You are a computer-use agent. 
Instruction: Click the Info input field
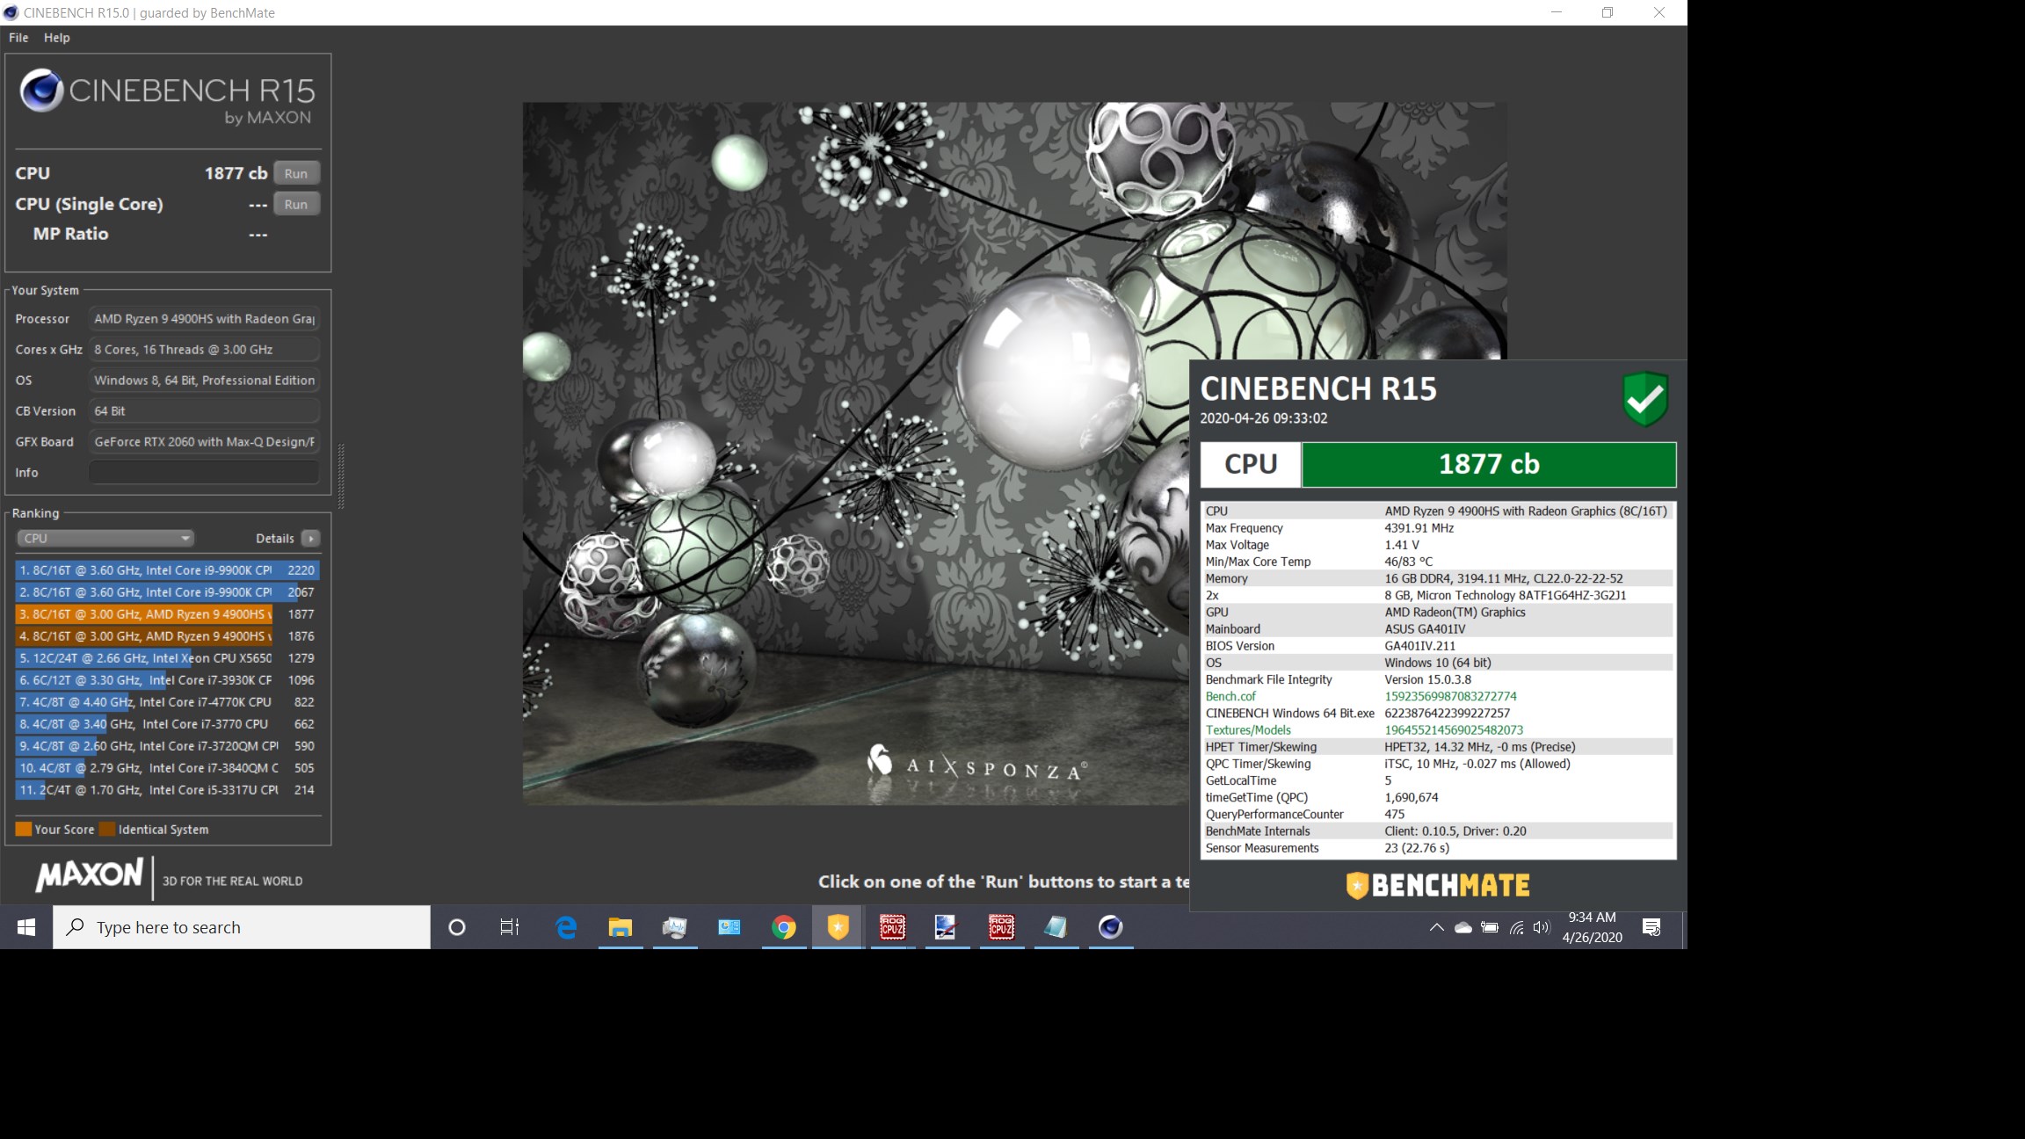(204, 472)
